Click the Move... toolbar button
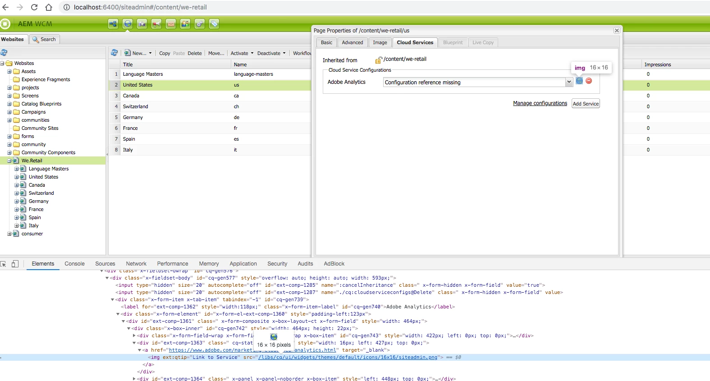This screenshot has width=710, height=381. [216, 53]
